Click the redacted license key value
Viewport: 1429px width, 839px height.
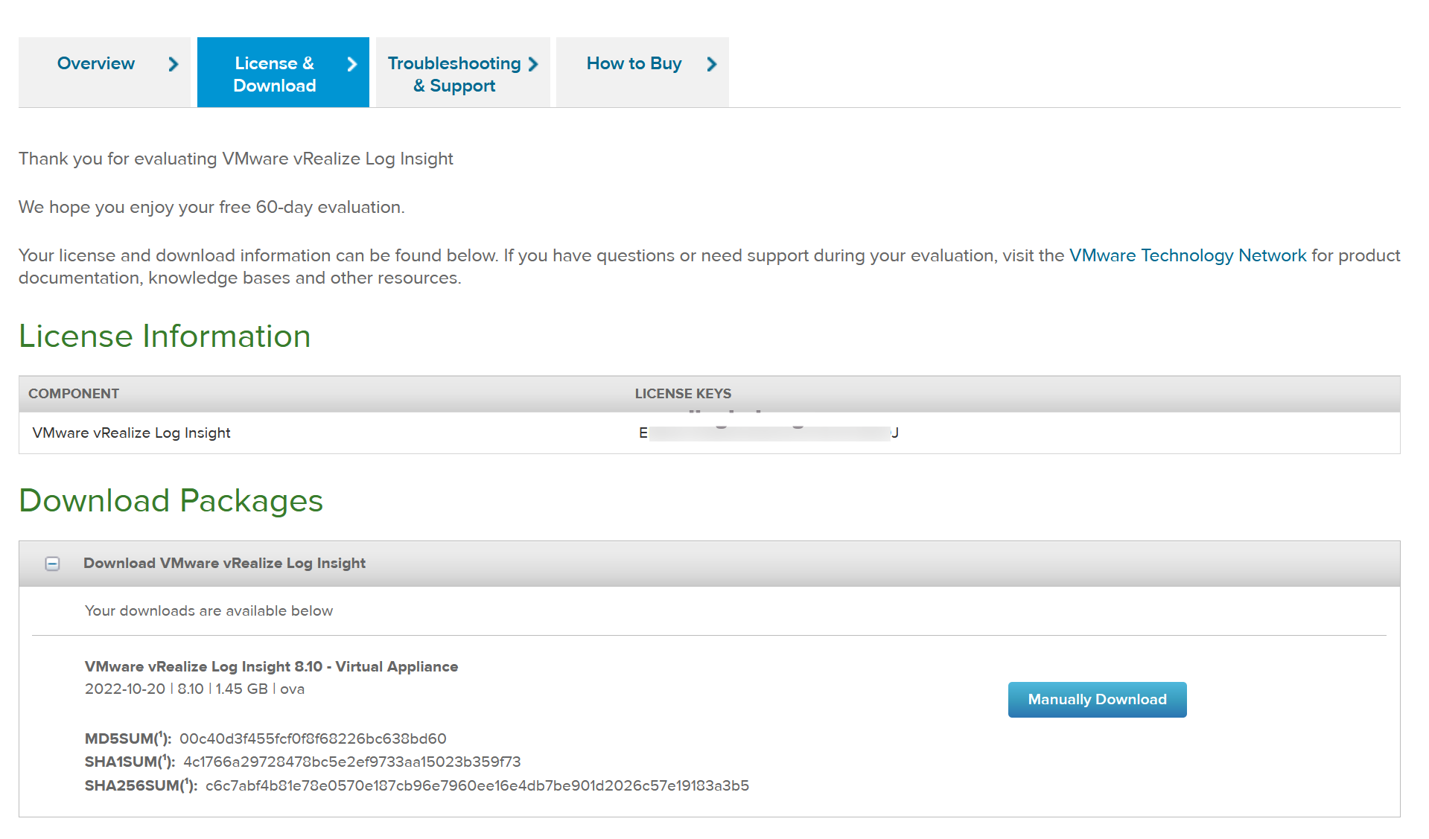click(768, 433)
